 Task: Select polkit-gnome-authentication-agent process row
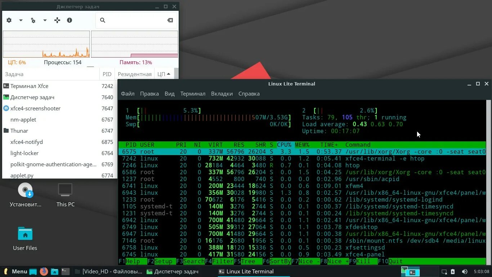pos(59,164)
